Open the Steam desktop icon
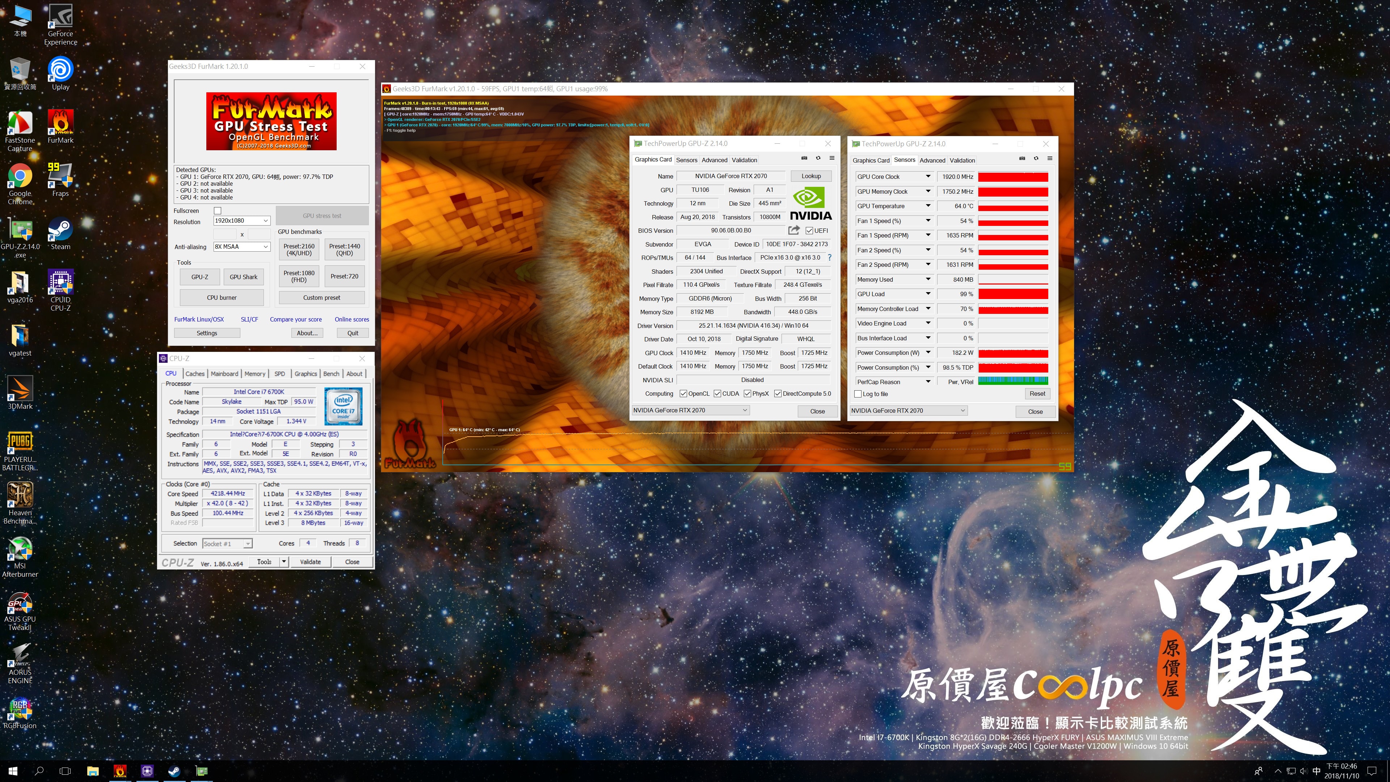 tap(60, 234)
